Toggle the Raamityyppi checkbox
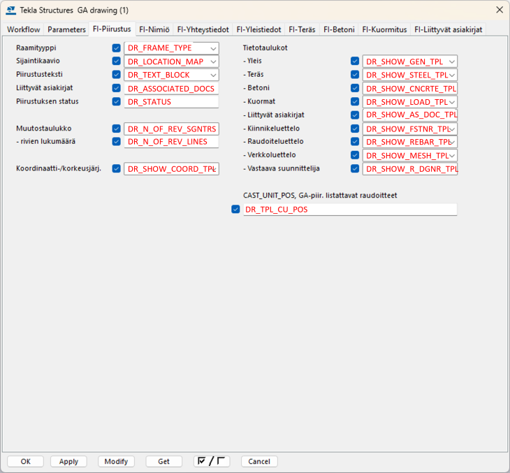The image size is (510, 473). pos(116,48)
